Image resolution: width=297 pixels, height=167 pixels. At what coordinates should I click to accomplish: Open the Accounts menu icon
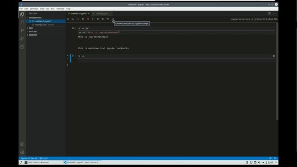click(22, 144)
